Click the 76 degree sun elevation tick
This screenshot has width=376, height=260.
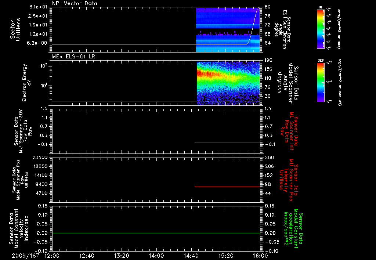(268, 16)
